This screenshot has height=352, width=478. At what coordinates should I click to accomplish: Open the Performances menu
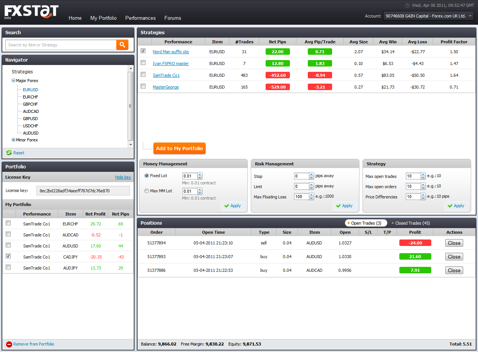point(140,18)
